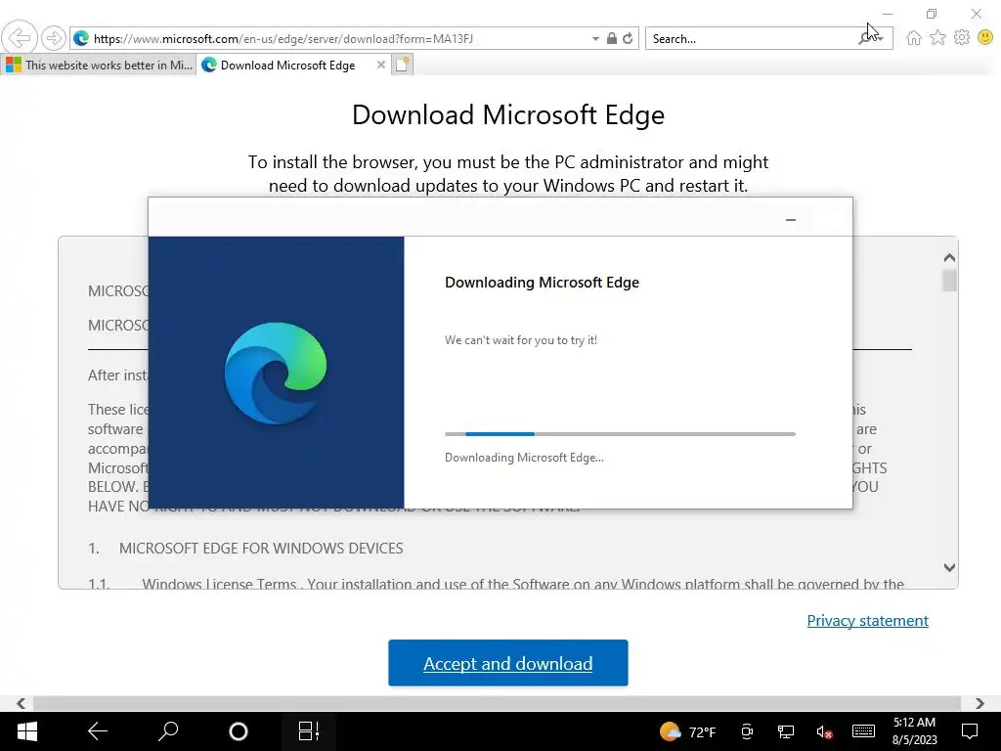This screenshot has width=1001, height=751.
Task: Open the touch keyboard icon
Action: (863, 731)
